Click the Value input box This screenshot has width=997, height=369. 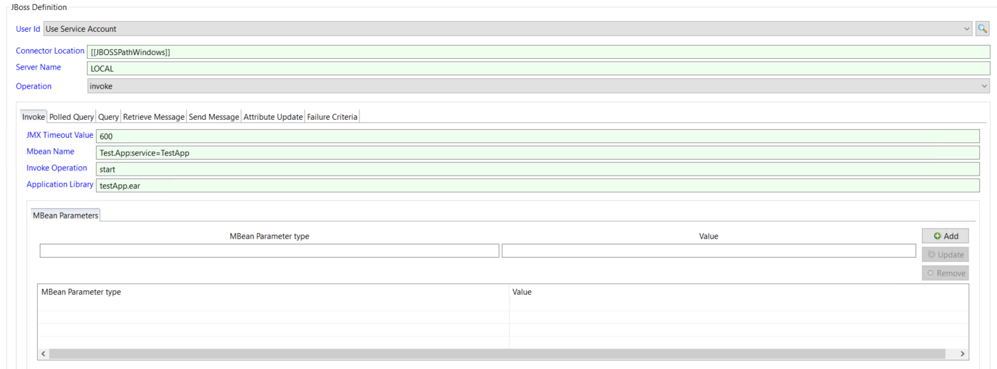coord(709,250)
